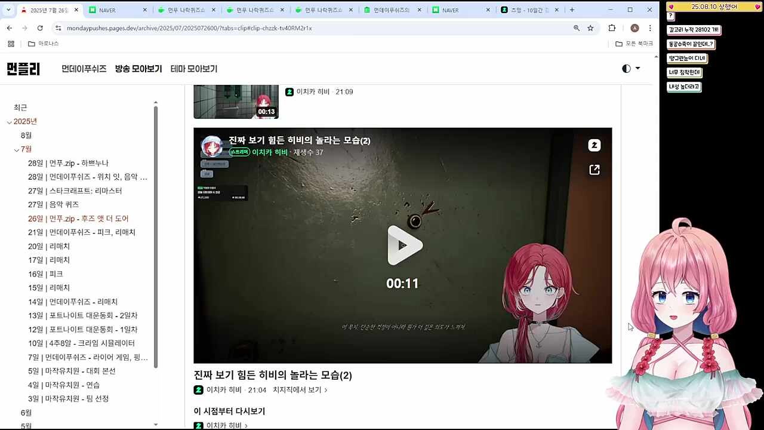This screenshot has height=430, width=764.
Task: Open the 방송 모아보기 menu
Action: coord(138,69)
